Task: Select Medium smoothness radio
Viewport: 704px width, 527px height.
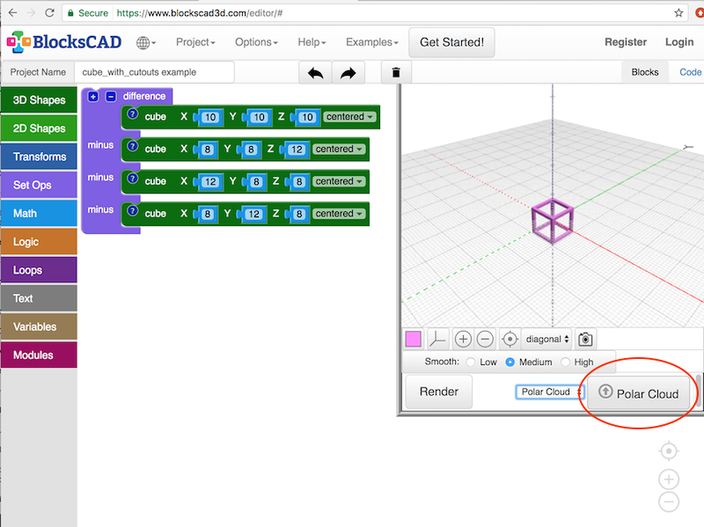Action: click(510, 362)
